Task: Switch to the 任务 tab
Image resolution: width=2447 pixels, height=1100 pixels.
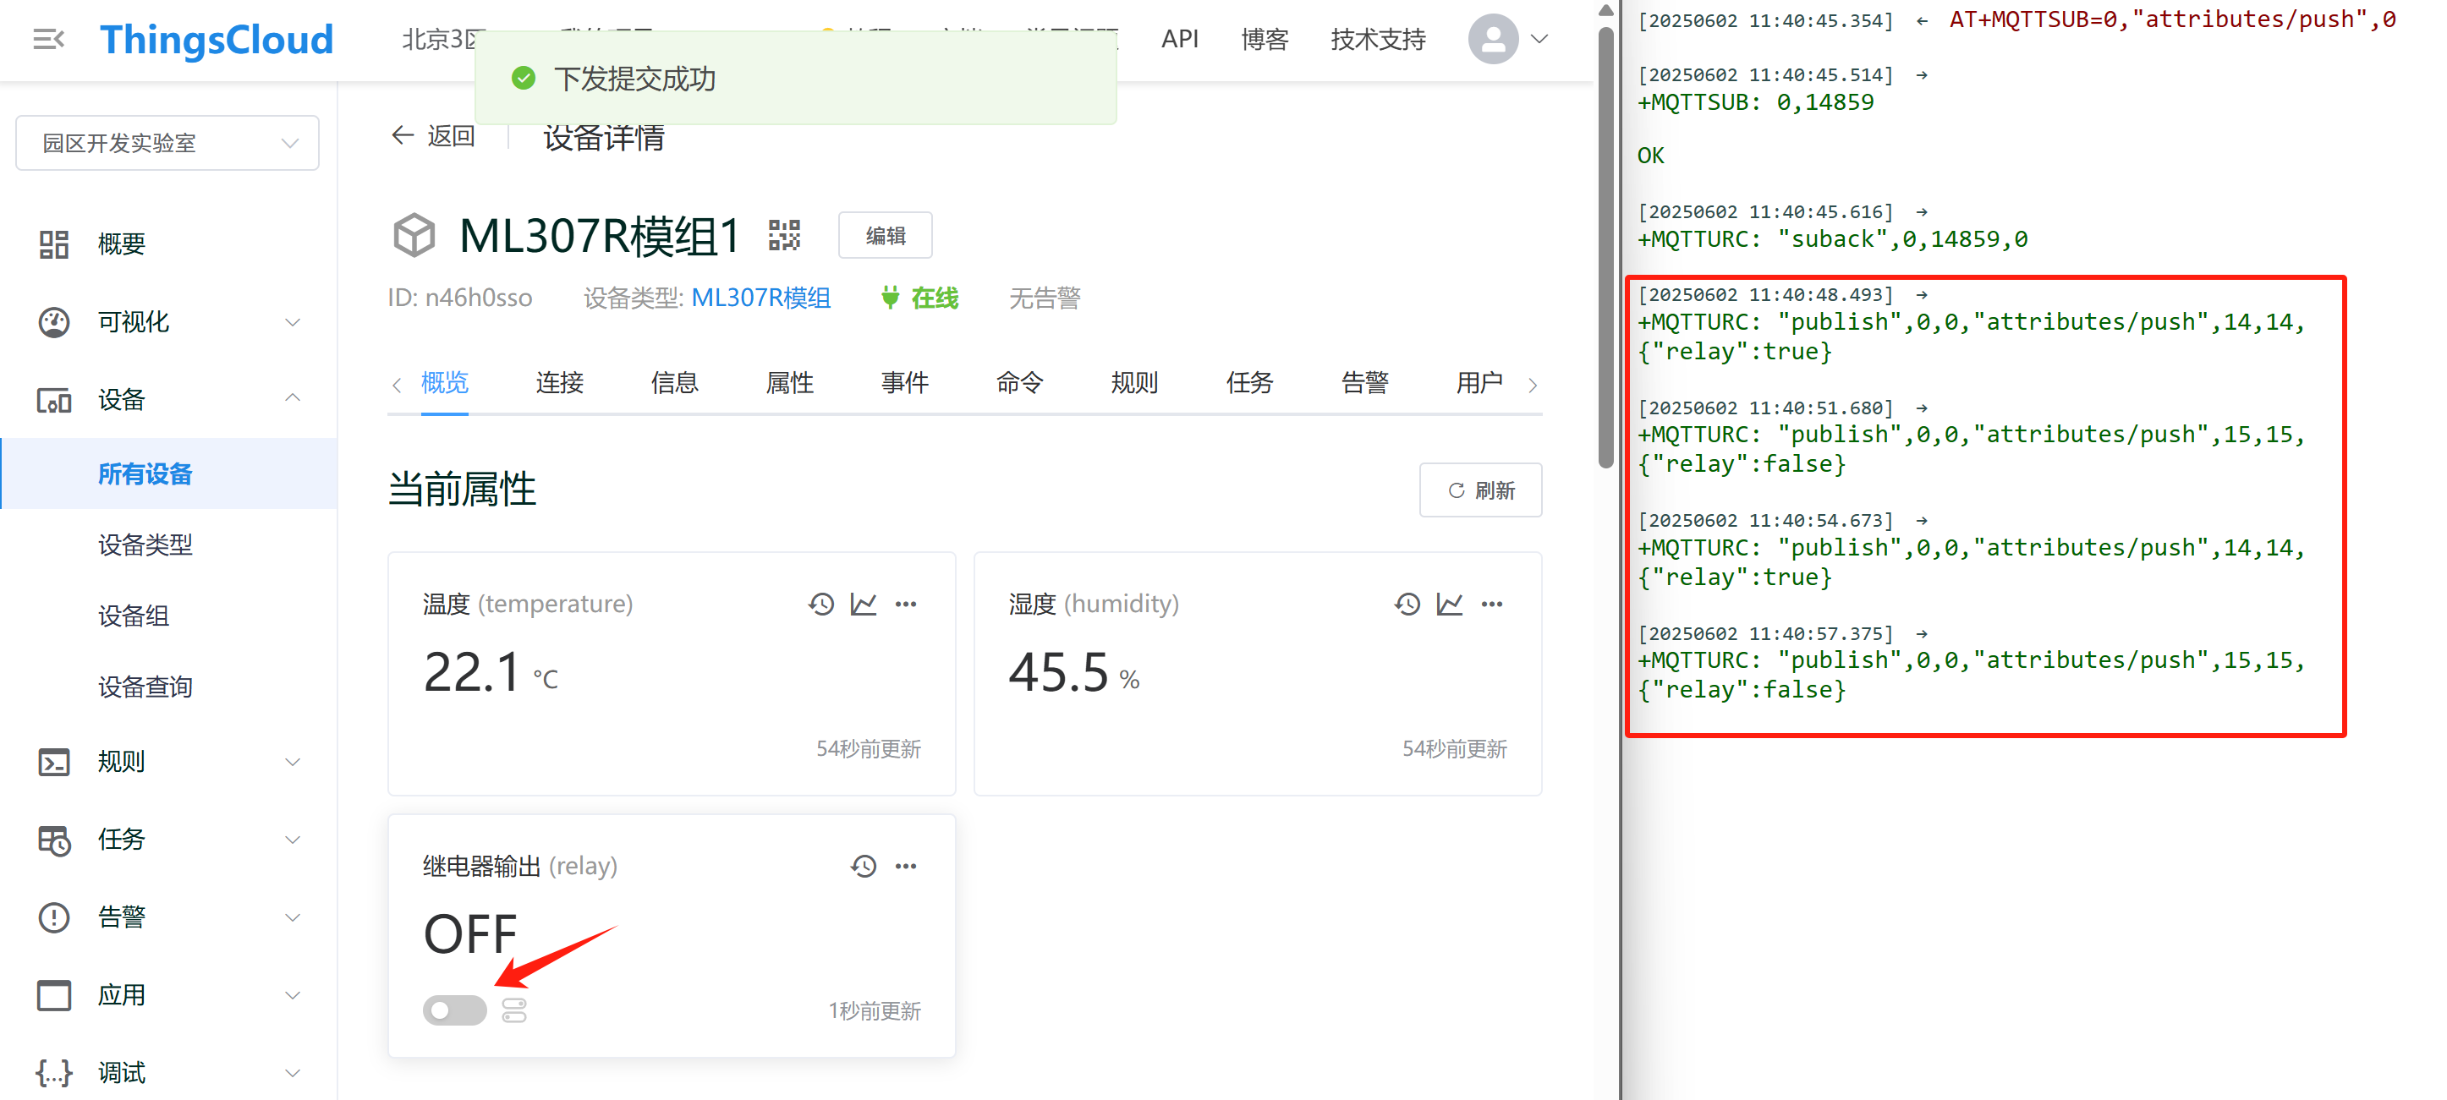Action: click(x=1249, y=383)
